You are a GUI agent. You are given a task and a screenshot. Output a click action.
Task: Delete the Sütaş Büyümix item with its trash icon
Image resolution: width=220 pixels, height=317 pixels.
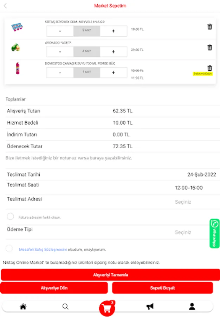coord(210,27)
